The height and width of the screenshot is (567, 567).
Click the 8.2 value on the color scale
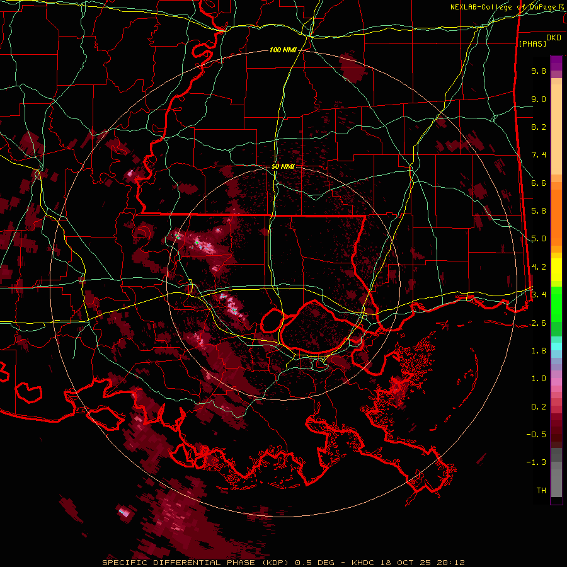click(x=539, y=127)
